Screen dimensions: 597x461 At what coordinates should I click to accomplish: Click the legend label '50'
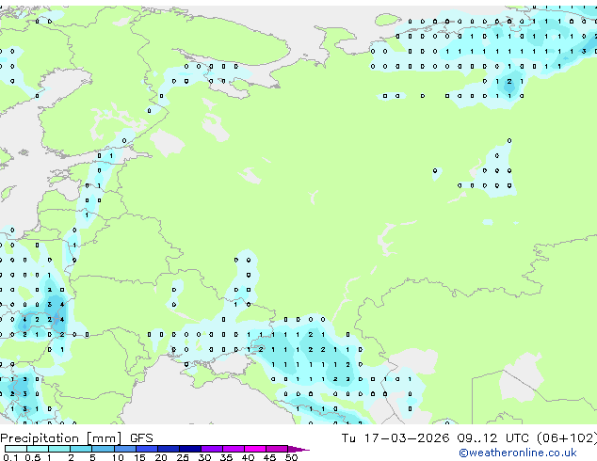[291, 457]
